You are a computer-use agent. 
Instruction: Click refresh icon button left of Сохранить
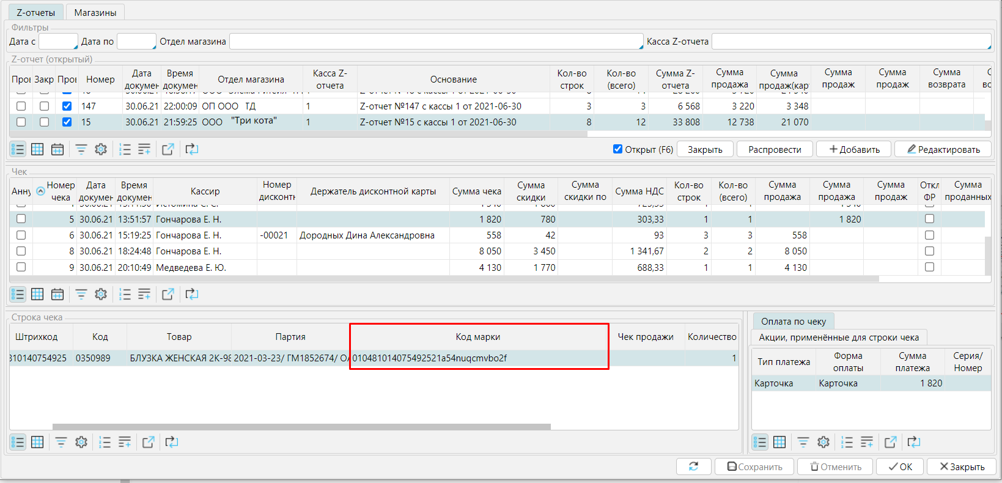(x=693, y=466)
